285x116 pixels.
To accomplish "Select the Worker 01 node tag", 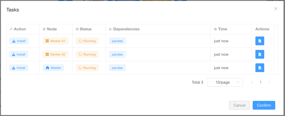I will [56, 41].
